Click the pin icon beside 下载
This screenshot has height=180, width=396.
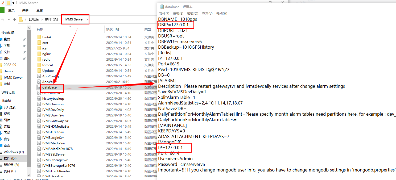24,46
